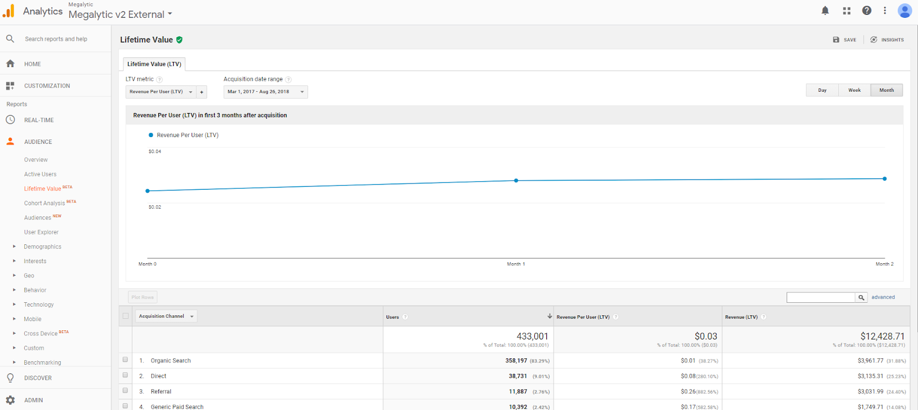Open Overview under Audience
This screenshot has width=918, height=410.
pos(36,160)
